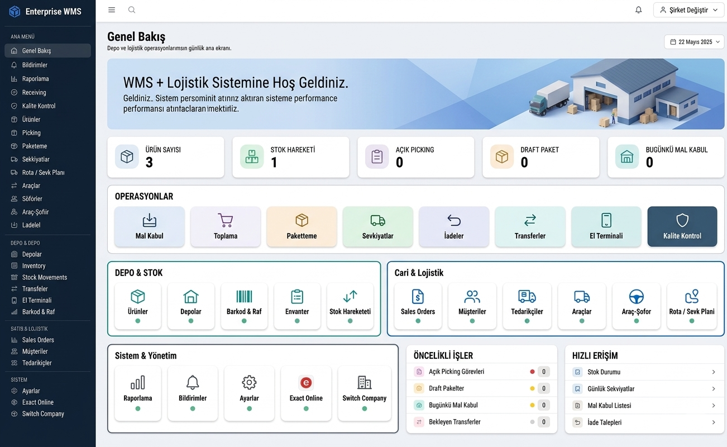
Task: Open the El Terminali operation tile
Action: click(x=606, y=226)
